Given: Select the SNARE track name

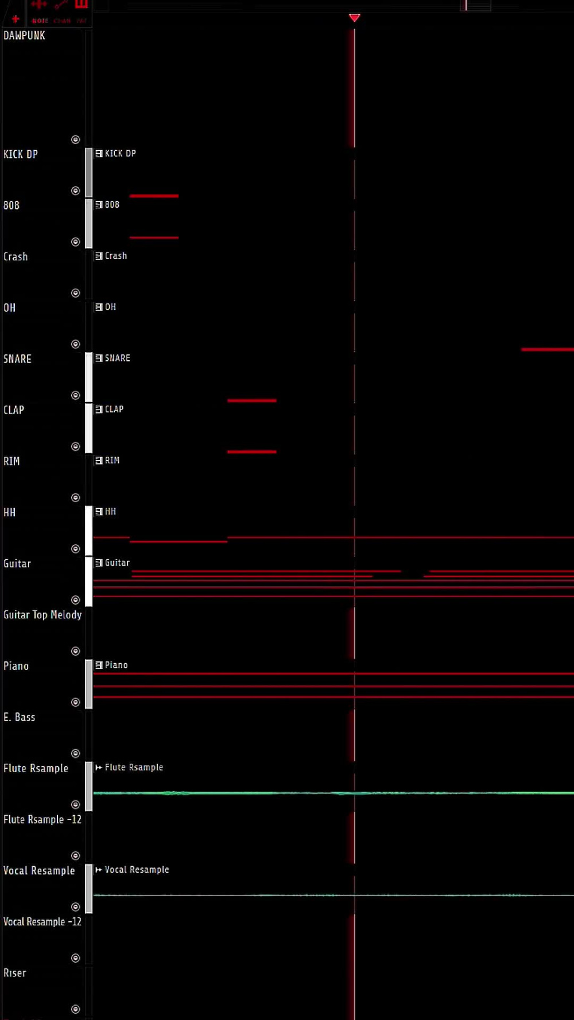Looking at the screenshot, I should (17, 359).
